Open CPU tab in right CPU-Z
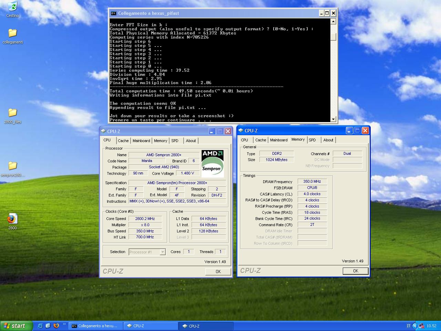Viewport: 441px width, 331px height. (244, 140)
